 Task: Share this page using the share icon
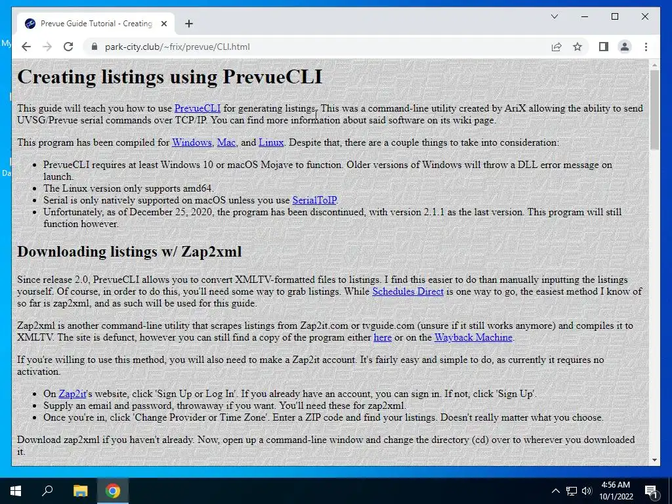[556, 47]
